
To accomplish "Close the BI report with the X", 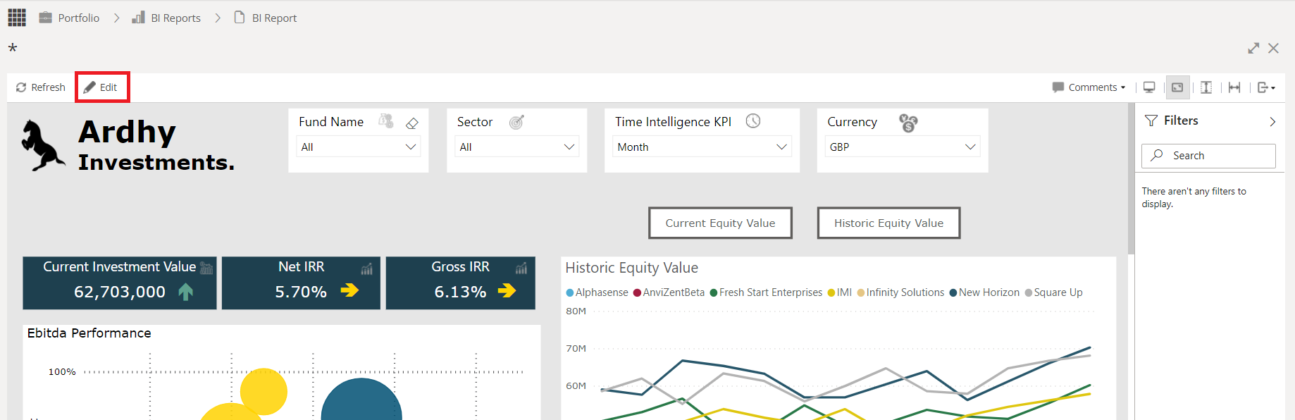I will point(1273,48).
